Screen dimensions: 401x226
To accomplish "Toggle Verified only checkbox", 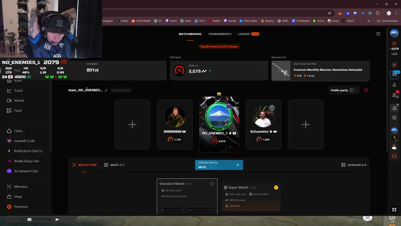I will click(183, 210).
